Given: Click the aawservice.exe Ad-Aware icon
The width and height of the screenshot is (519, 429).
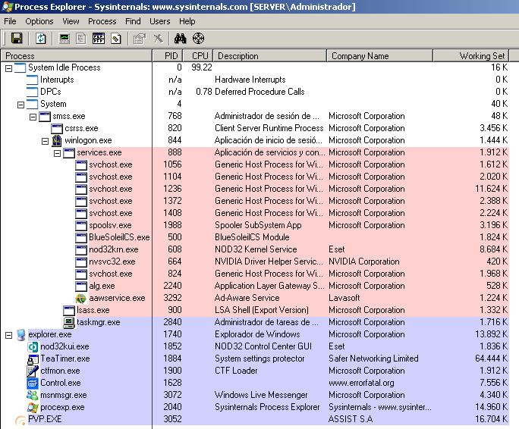Looking at the screenshot, I should [x=80, y=299].
